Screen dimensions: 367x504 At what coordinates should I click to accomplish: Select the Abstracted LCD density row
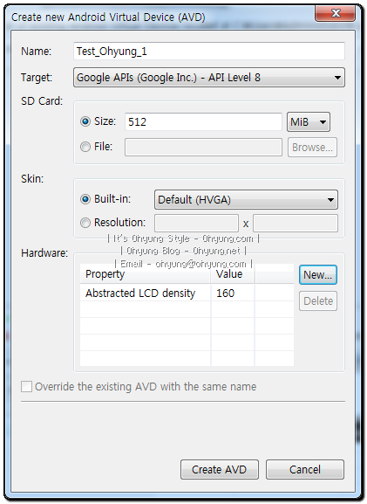pos(187,293)
